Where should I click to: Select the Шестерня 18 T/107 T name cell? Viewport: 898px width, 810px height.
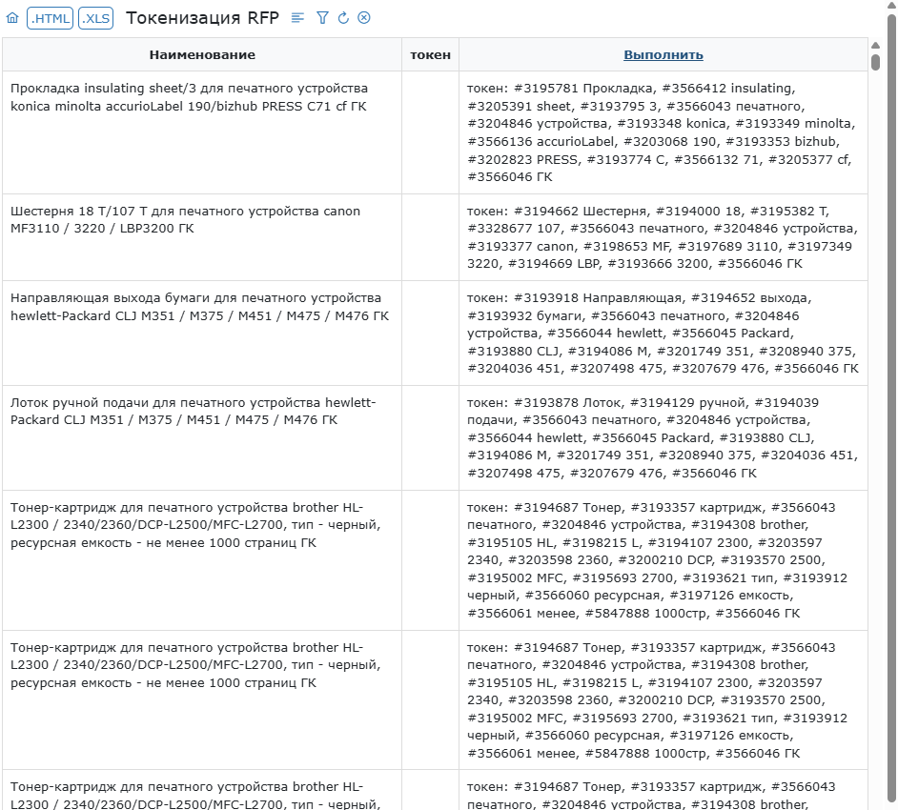click(202, 237)
